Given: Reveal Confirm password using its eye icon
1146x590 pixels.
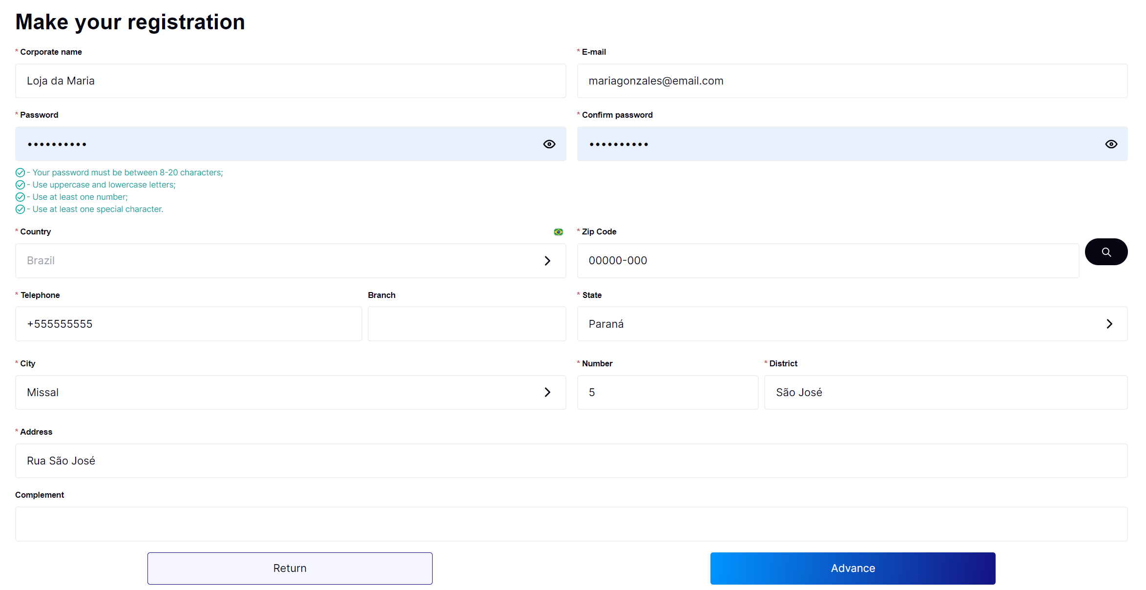Looking at the screenshot, I should (x=1111, y=144).
